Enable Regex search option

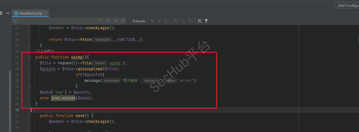(123, 21)
